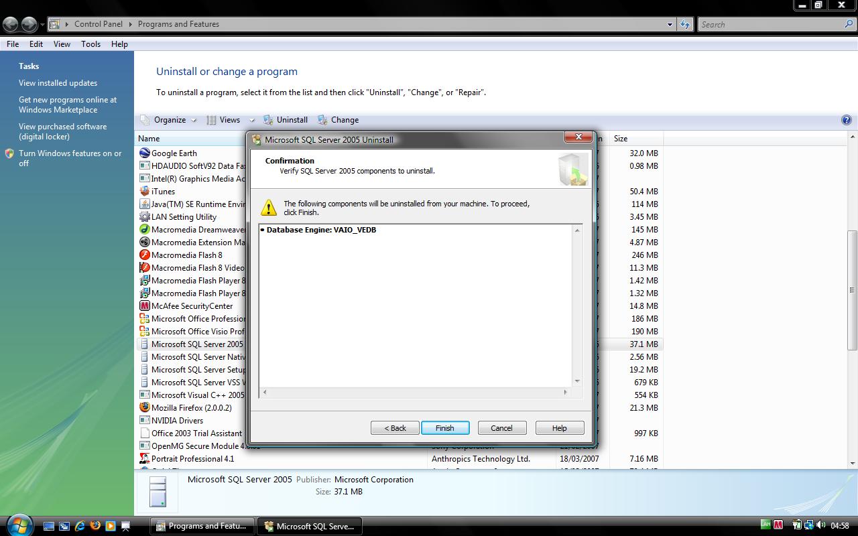
Task: Click the iTunes program icon
Action: coord(144,191)
